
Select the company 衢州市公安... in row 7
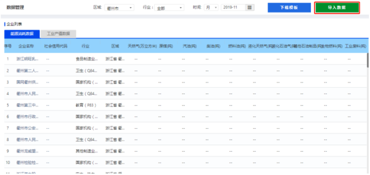point(27,128)
